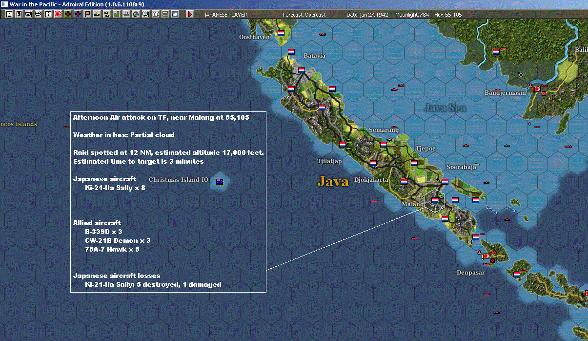
Task: Click the cloud weather toolbar icon
Action: pyautogui.click(x=175, y=14)
